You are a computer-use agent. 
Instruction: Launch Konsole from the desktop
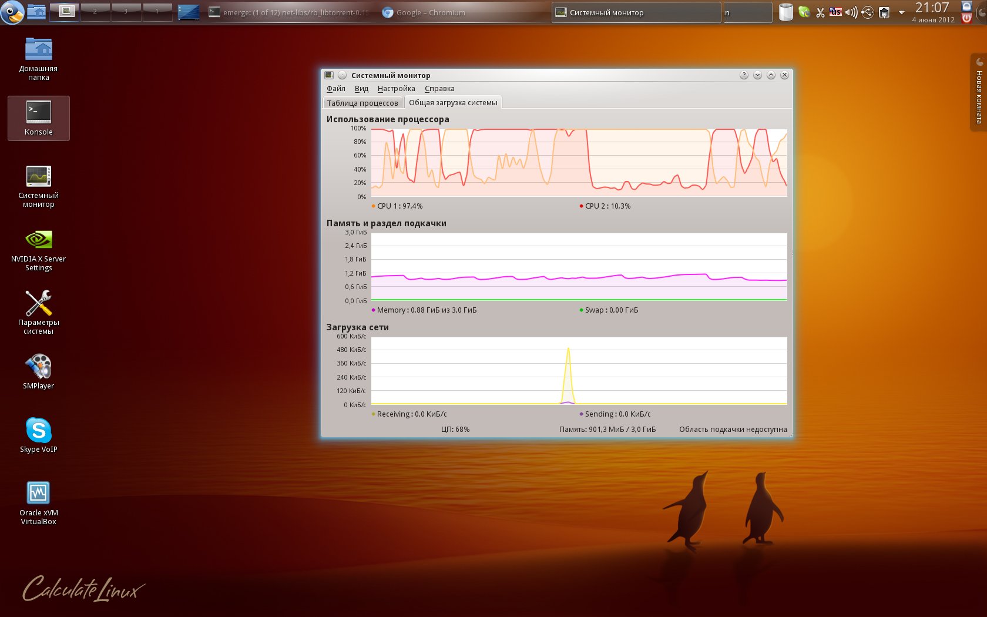tap(39, 118)
